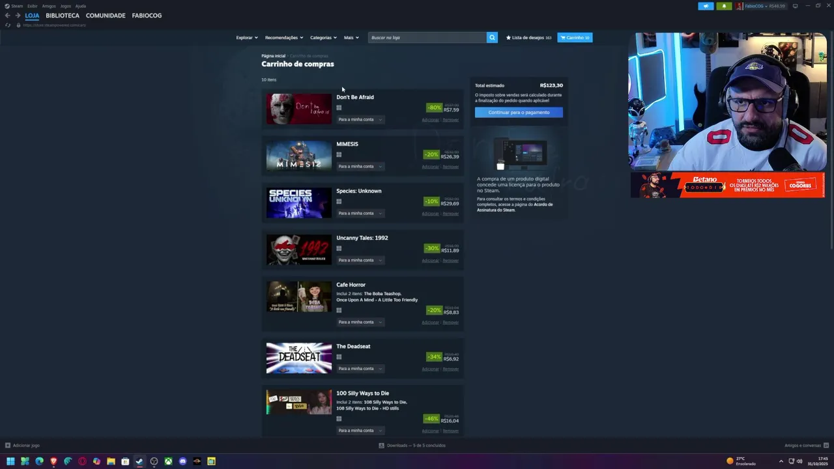The height and width of the screenshot is (469, 834).
Task: Click Página inicial breadcrumb link
Action: tap(274, 56)
